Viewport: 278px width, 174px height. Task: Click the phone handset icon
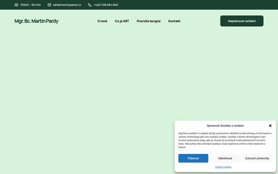pos(90,5)
